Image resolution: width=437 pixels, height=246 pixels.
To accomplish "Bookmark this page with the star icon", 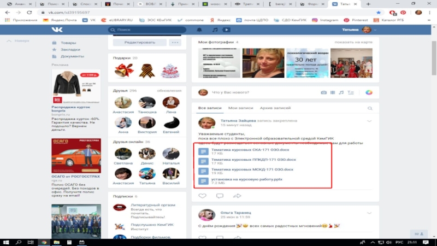I will click(379, 11).
